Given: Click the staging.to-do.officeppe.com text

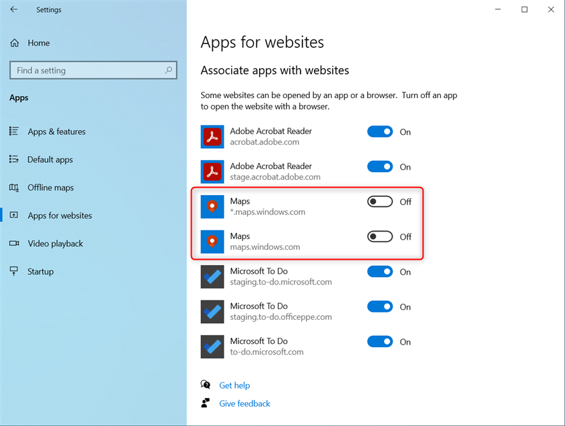Looking at the screenshot, I should click(x=280, y=316).
